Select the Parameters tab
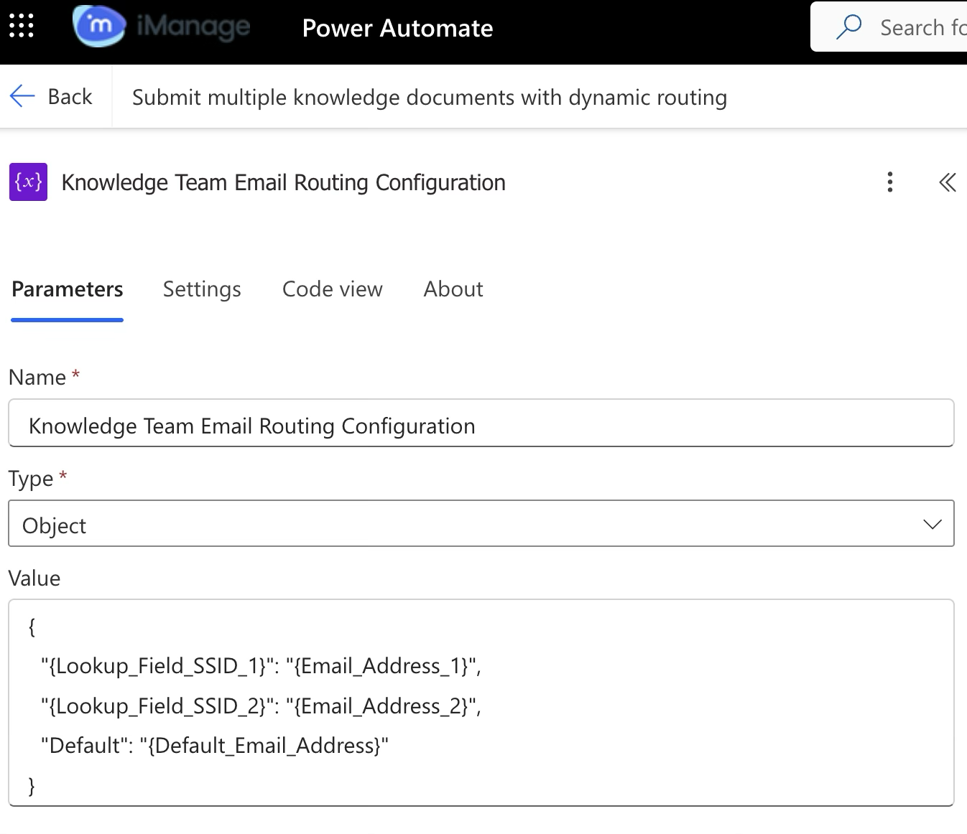Screen dimensions: 967x834 (68, 289)
